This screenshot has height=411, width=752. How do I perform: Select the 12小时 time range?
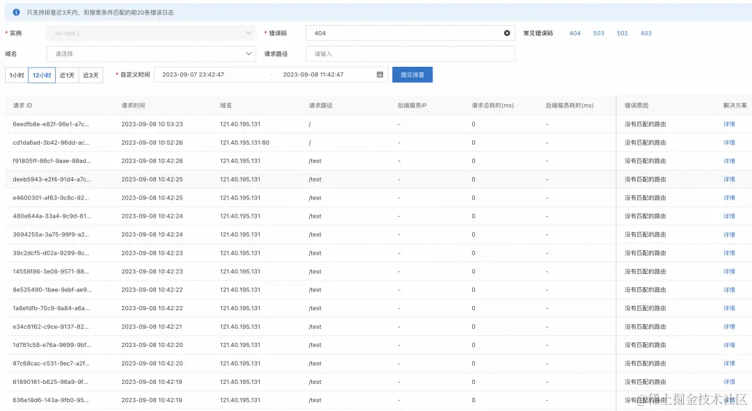pyautogui.click(x=42, y=75)
